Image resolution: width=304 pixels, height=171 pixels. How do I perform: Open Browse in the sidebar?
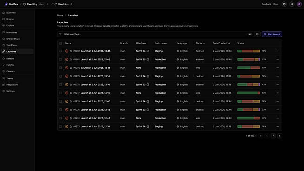click(10, 19)
